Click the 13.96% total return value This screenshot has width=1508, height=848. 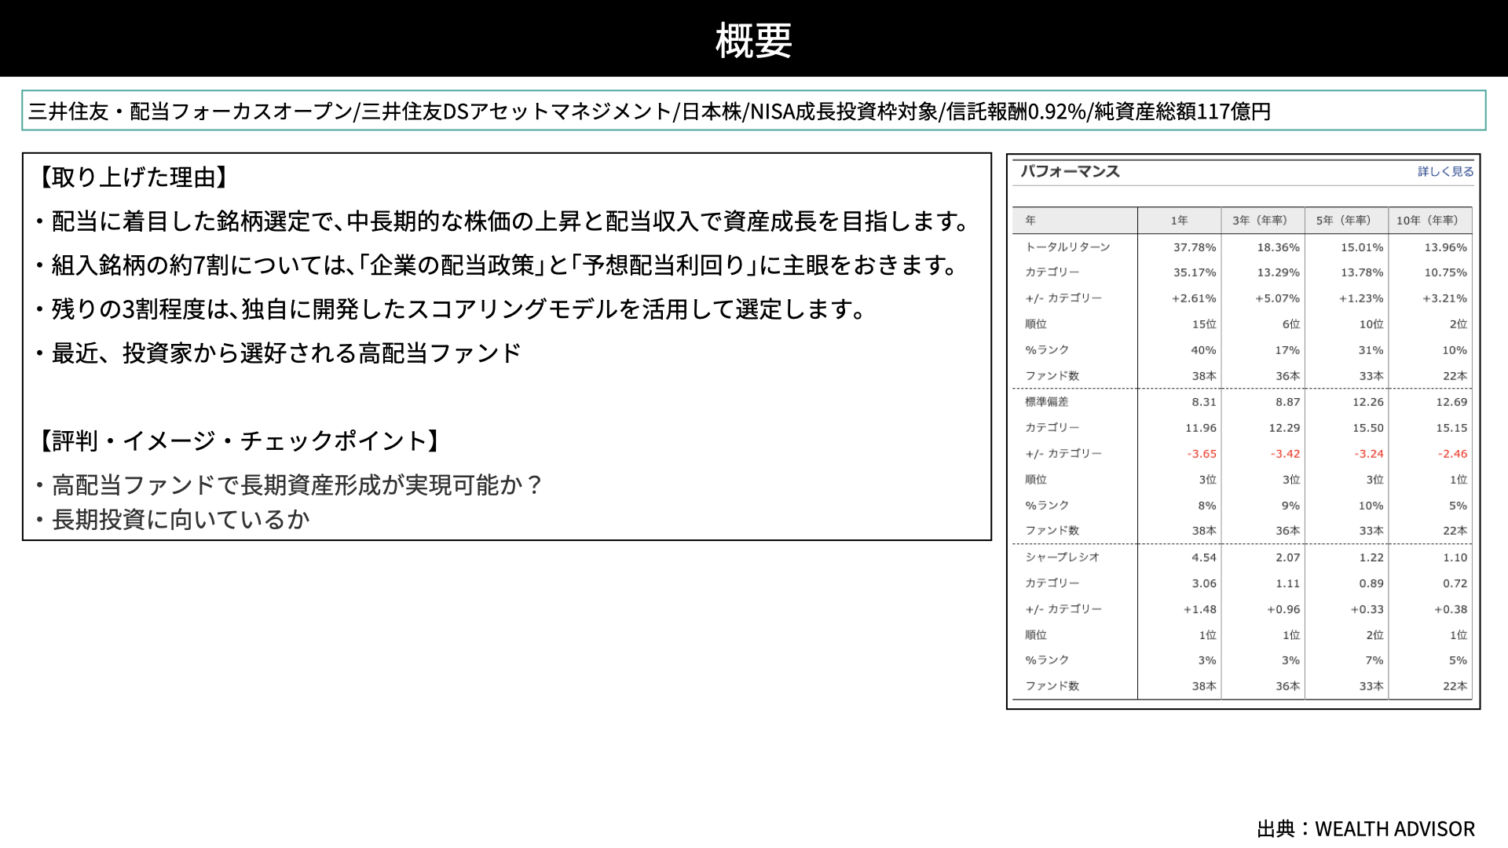(x=1445, y=247)
